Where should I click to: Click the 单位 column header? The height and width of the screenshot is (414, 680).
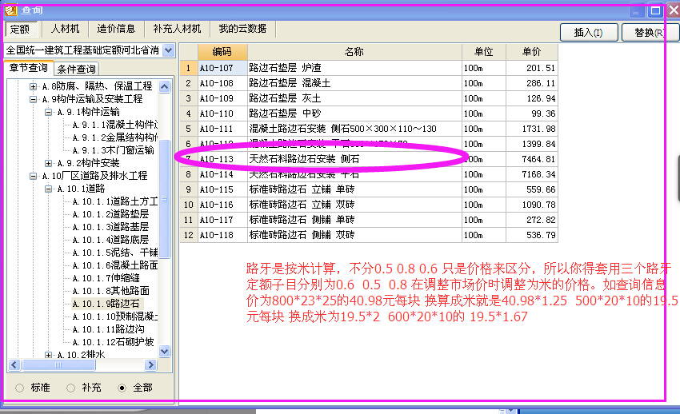(x=483, y=52)
